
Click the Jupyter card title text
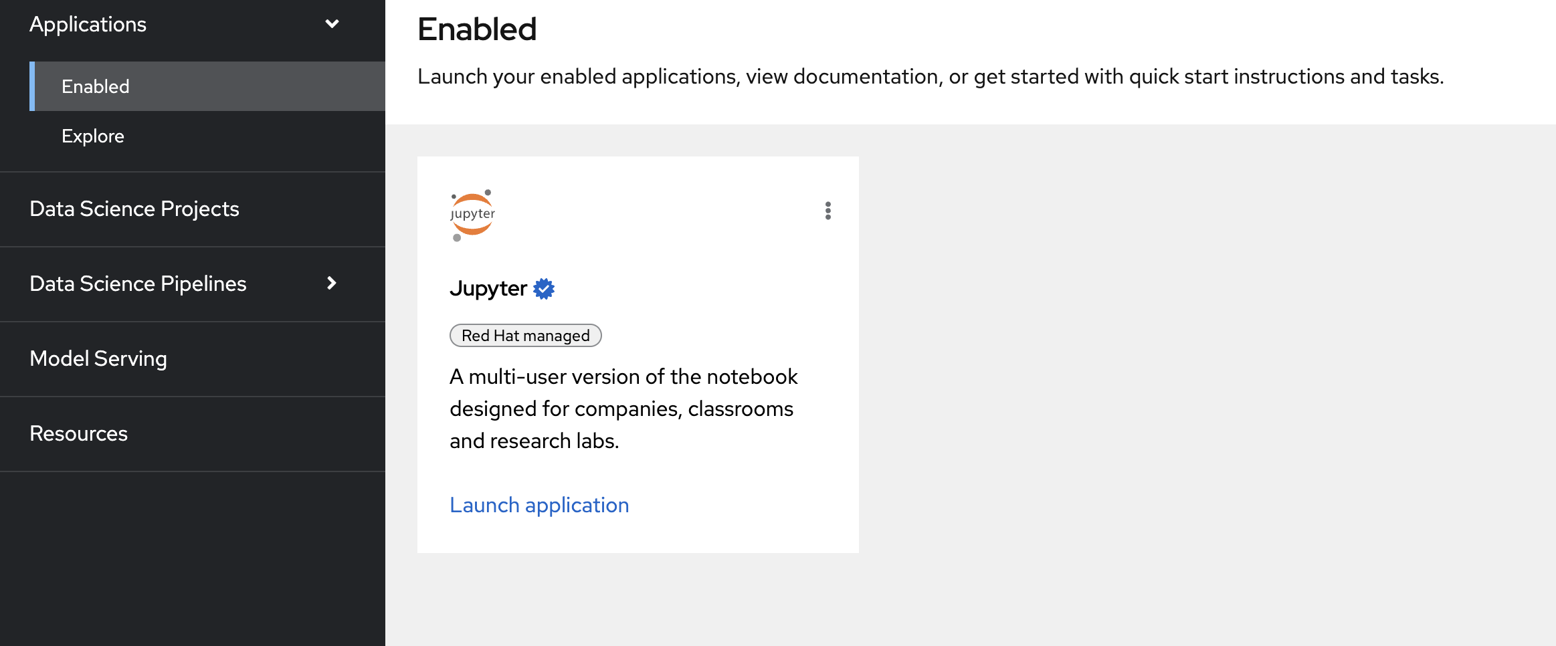click(488, 289)
